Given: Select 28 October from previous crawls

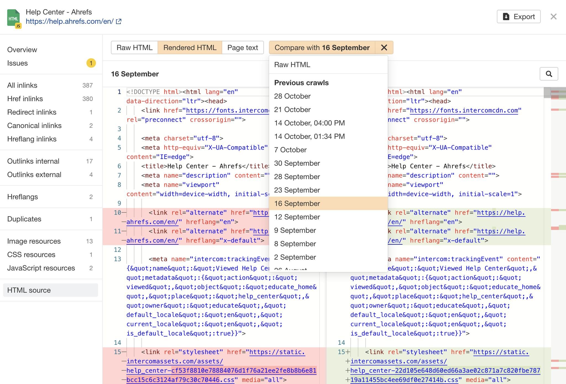Looking at the screenshot, I should pyautogui.click(x=292, y=96).
